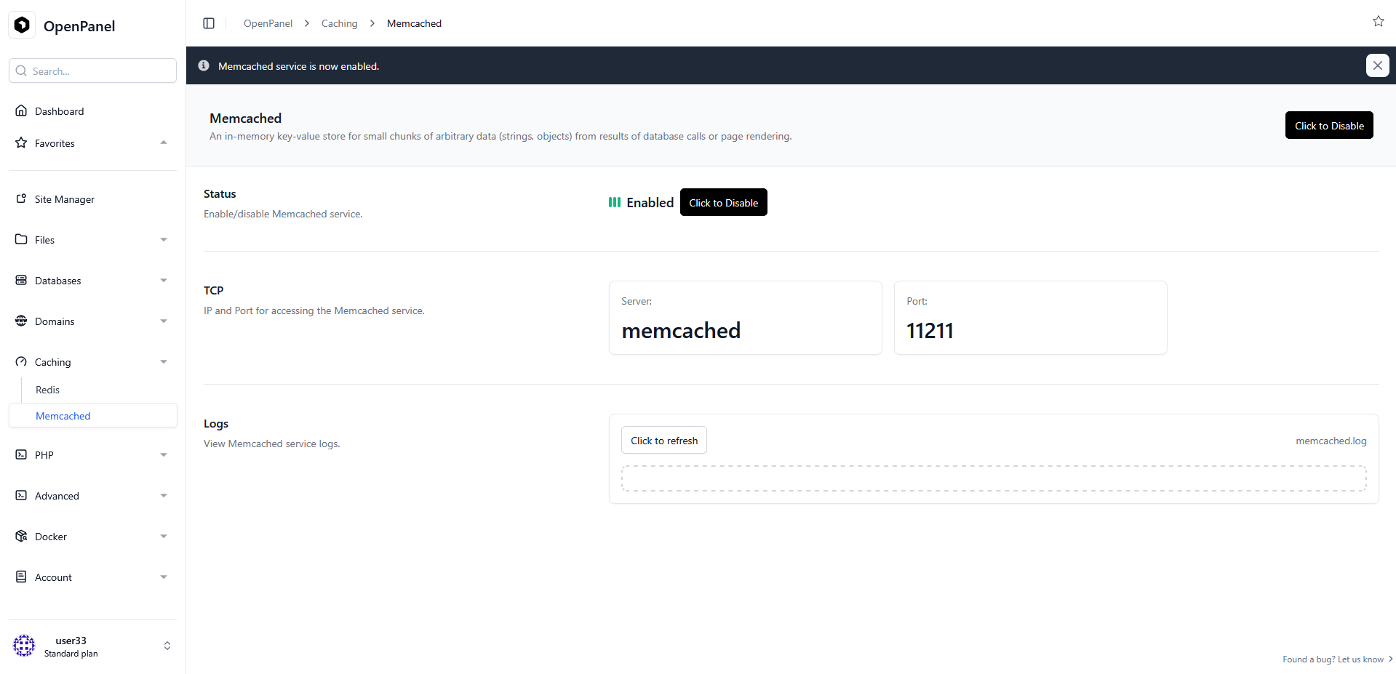
Task: Click inside the Search field
Action: pyautogui.click(x=92, y=71)
